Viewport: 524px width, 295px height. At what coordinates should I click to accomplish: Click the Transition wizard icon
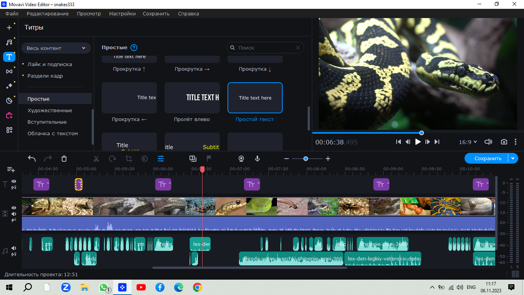coord(193,158)
